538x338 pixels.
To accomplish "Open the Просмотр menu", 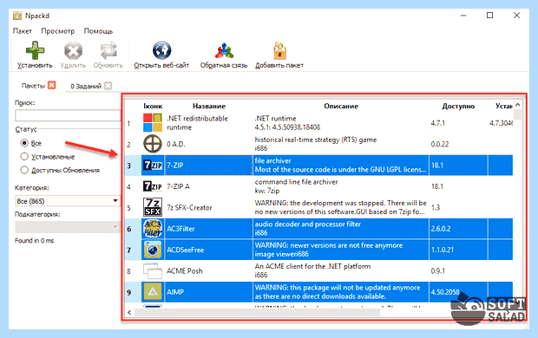I will coord(57,31).
